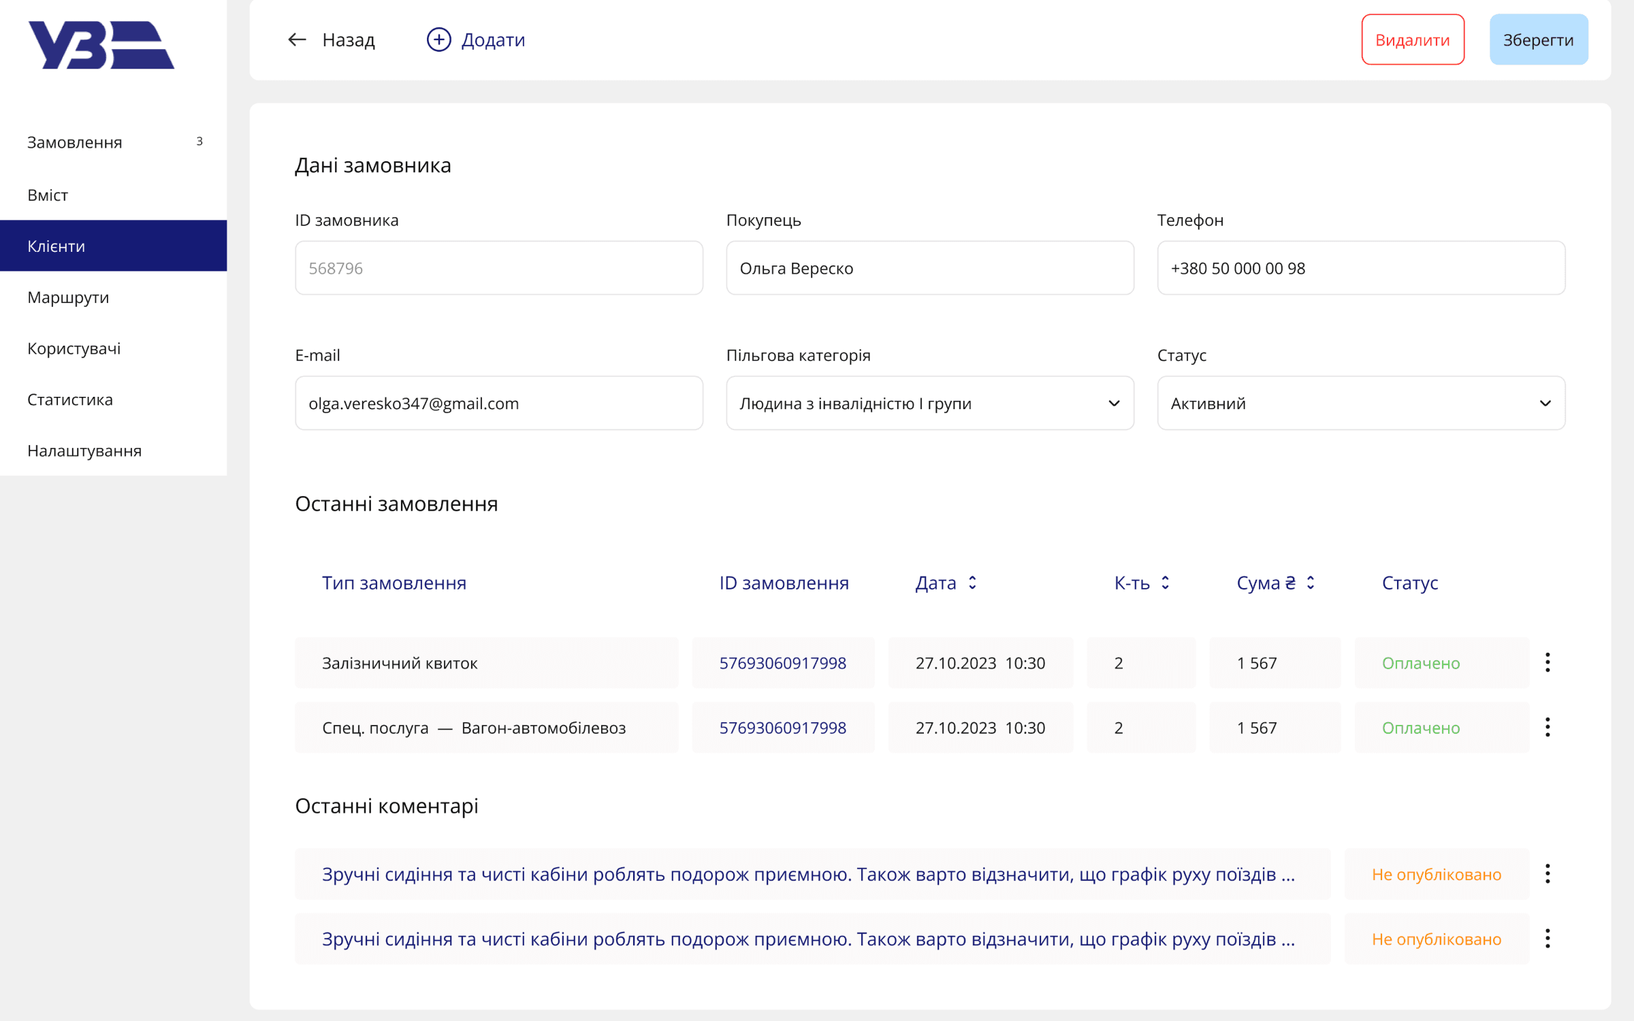Sort orders by Дата column arrows
The image size is (1634, 1021).
972,583
